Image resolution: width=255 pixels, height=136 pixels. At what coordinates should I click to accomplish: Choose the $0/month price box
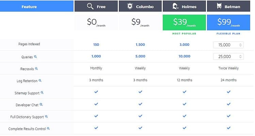coord(96,22)
